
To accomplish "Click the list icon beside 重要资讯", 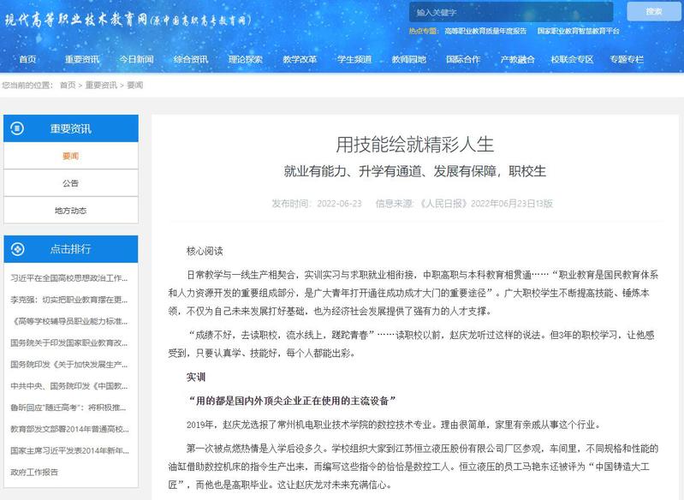I will pos(16,128).
